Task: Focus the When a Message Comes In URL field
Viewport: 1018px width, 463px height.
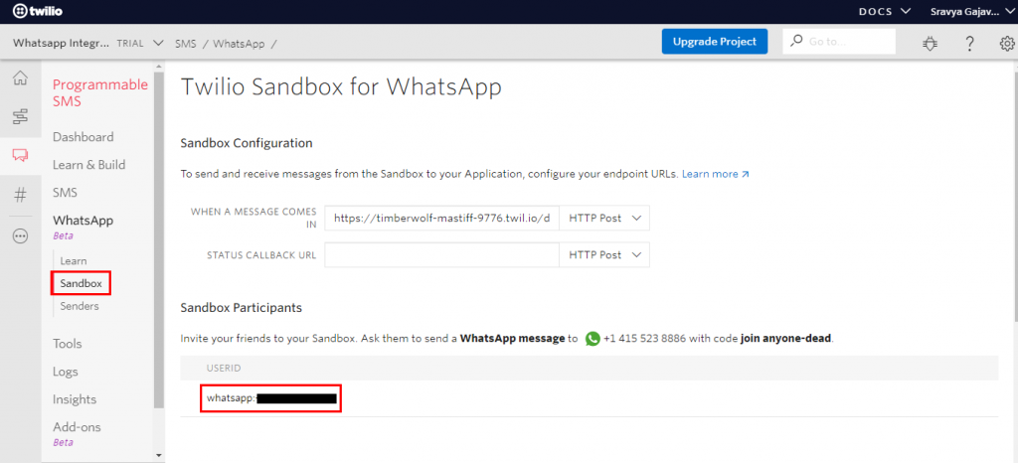Action: (442, 219)
